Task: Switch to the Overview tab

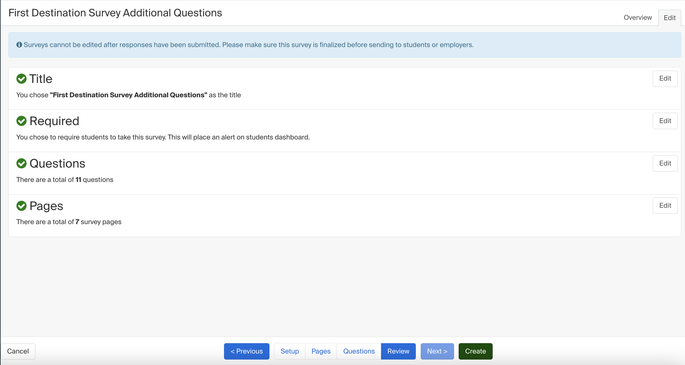Action: pyautogui.click(x=638, y=18)
